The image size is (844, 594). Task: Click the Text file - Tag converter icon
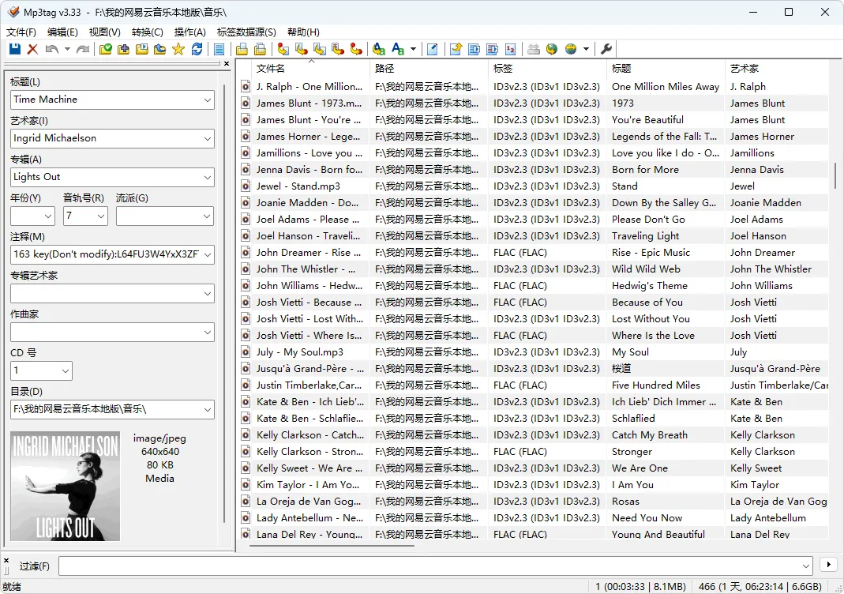[338, 50]
